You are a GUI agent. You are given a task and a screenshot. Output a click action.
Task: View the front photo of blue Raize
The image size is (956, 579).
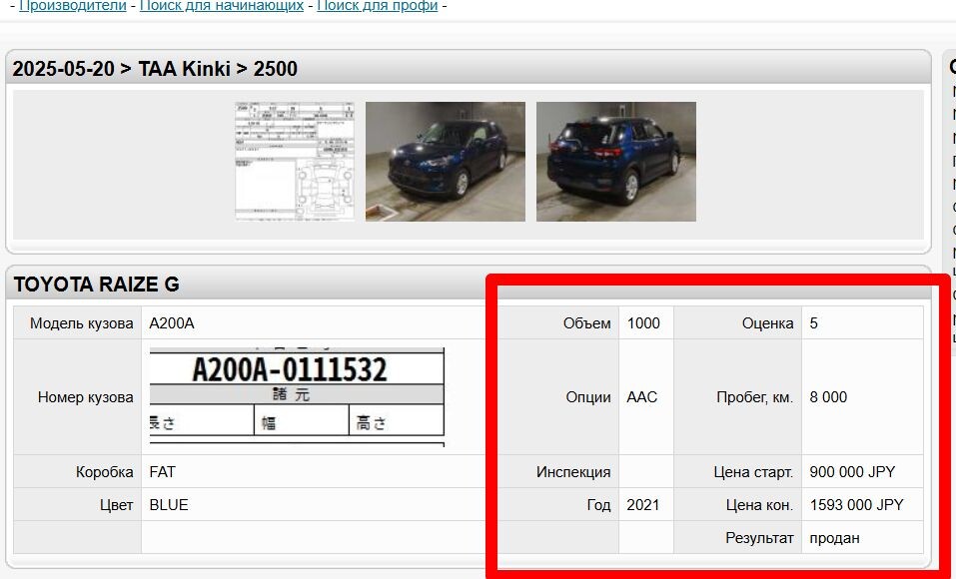446,162
